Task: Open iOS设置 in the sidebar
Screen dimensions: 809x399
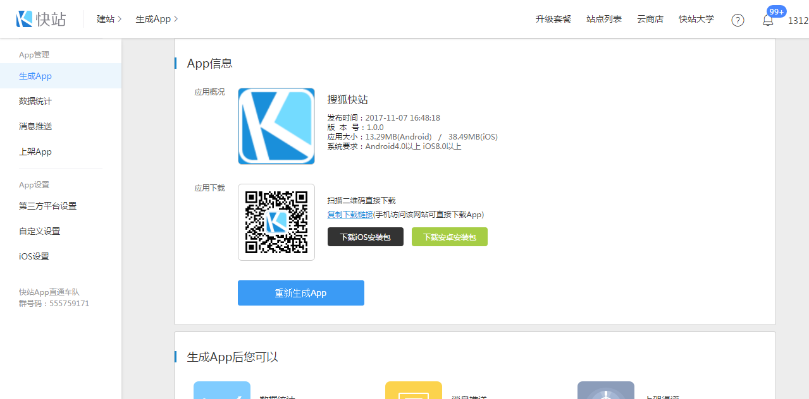Action: [34, 256]
